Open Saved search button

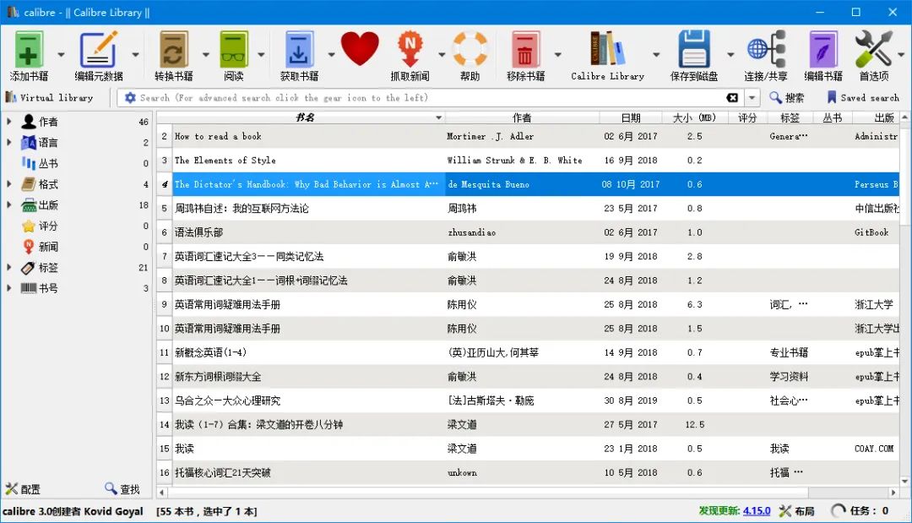click(863, 98)
